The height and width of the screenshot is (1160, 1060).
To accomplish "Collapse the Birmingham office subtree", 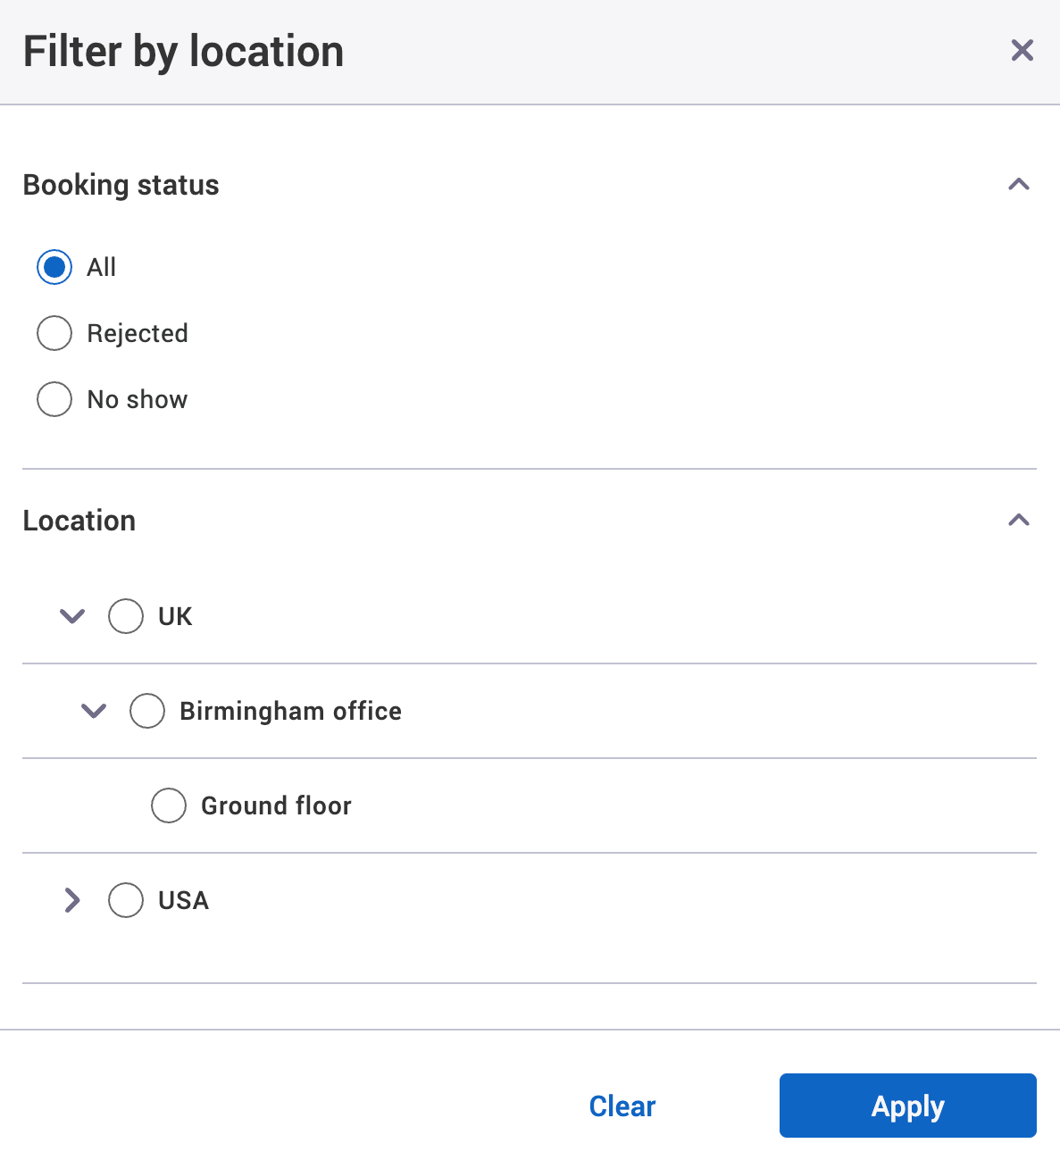I will click(92, 711).
